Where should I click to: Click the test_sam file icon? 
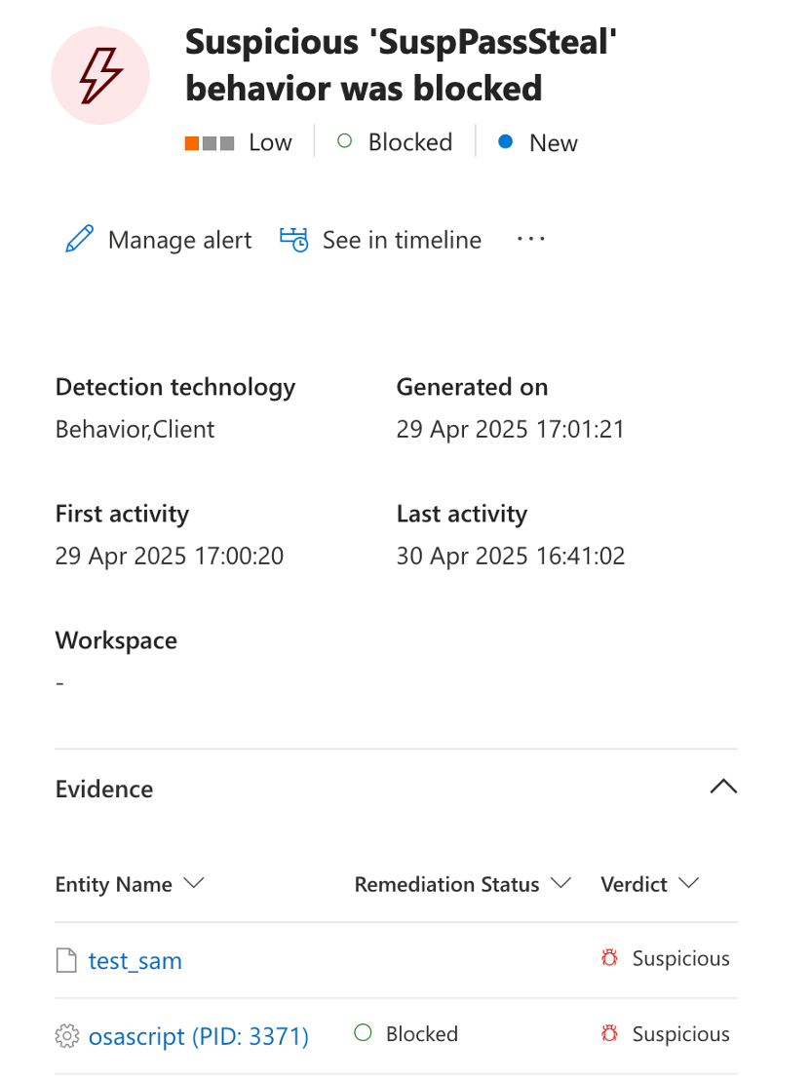[x=66, y=961]
